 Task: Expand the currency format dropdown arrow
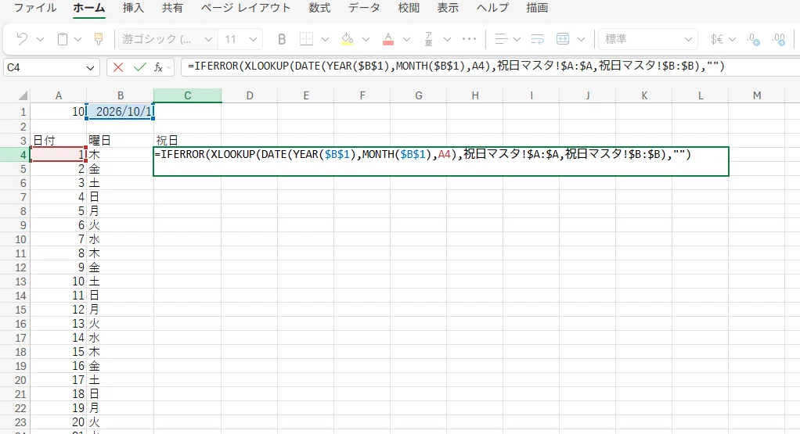pos(733,39)
